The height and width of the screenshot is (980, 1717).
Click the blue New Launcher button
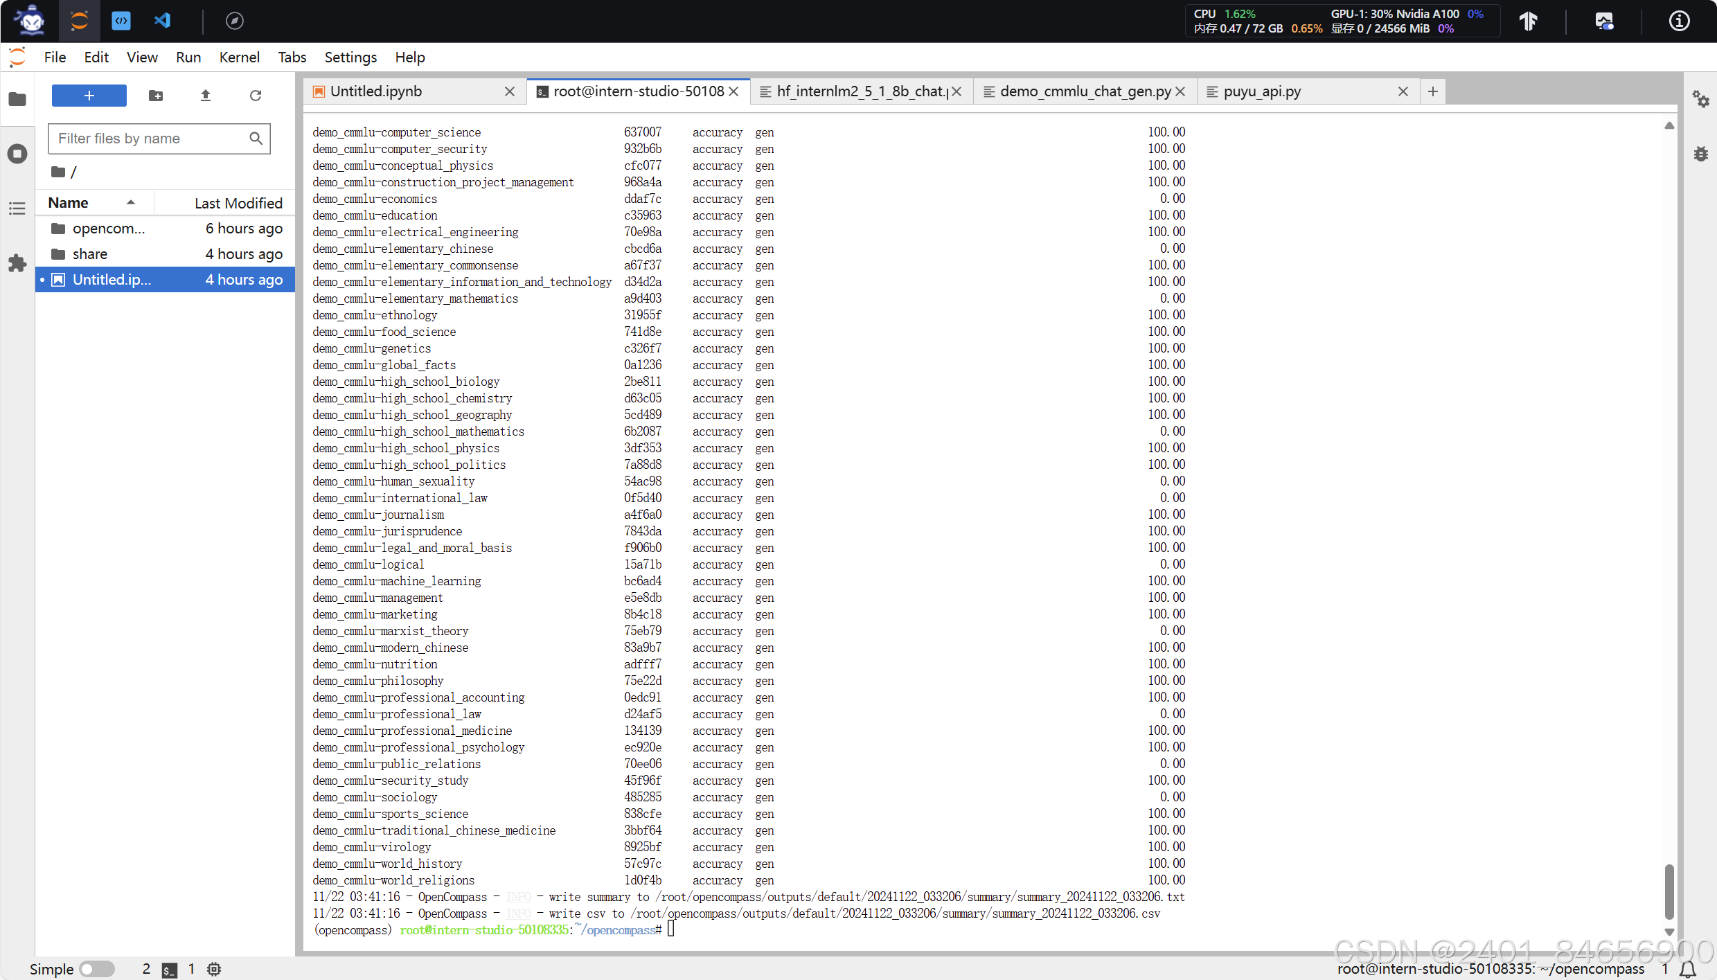tap(89, 96)
